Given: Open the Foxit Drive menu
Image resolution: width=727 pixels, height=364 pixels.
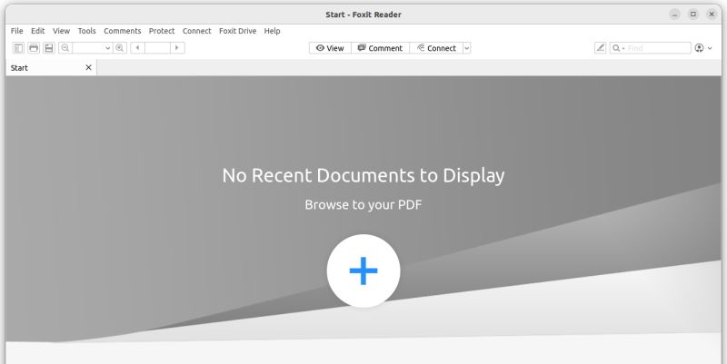Looking at the screenshot, I should pyautogui.click(x=237, y=31).
